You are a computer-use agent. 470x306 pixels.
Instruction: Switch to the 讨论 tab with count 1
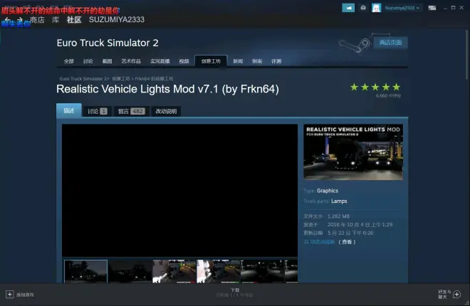(x=97, y=111)
